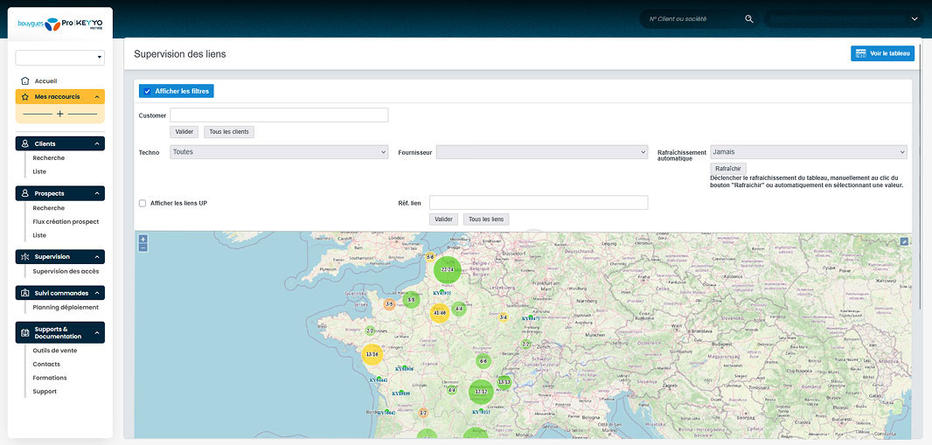932x445 pixels.
Task: Go to Accueil in sidebar
Action: coord(45,80)
